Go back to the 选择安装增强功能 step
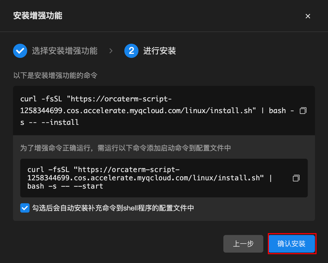Image resolution: width=328 pixels, height=263 pixels. (x=243, y=244)
